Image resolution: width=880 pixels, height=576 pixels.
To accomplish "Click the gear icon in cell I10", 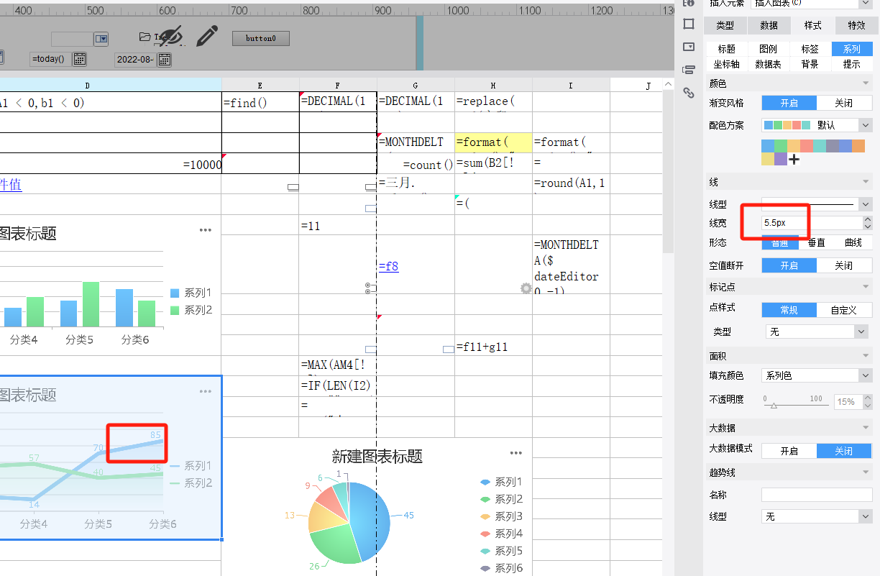I will click(526, 288).
